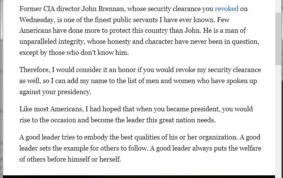Click the black bar below the article

click(x=139, y=176)
